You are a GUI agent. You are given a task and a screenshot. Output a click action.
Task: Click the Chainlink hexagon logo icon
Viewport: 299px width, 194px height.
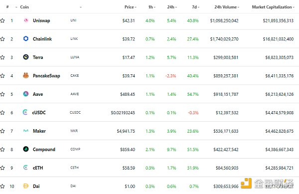point(26,39)
